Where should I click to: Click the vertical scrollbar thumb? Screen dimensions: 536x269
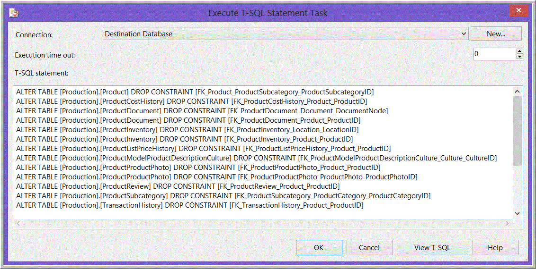pos(517,131)
